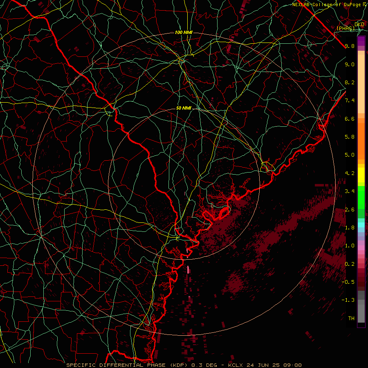This screenshot has width=368, height=368.
Task: Click the 1.8 scale value
Action: pos(350,228)
